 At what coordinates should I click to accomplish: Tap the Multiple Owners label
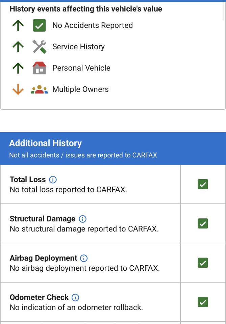80,89
